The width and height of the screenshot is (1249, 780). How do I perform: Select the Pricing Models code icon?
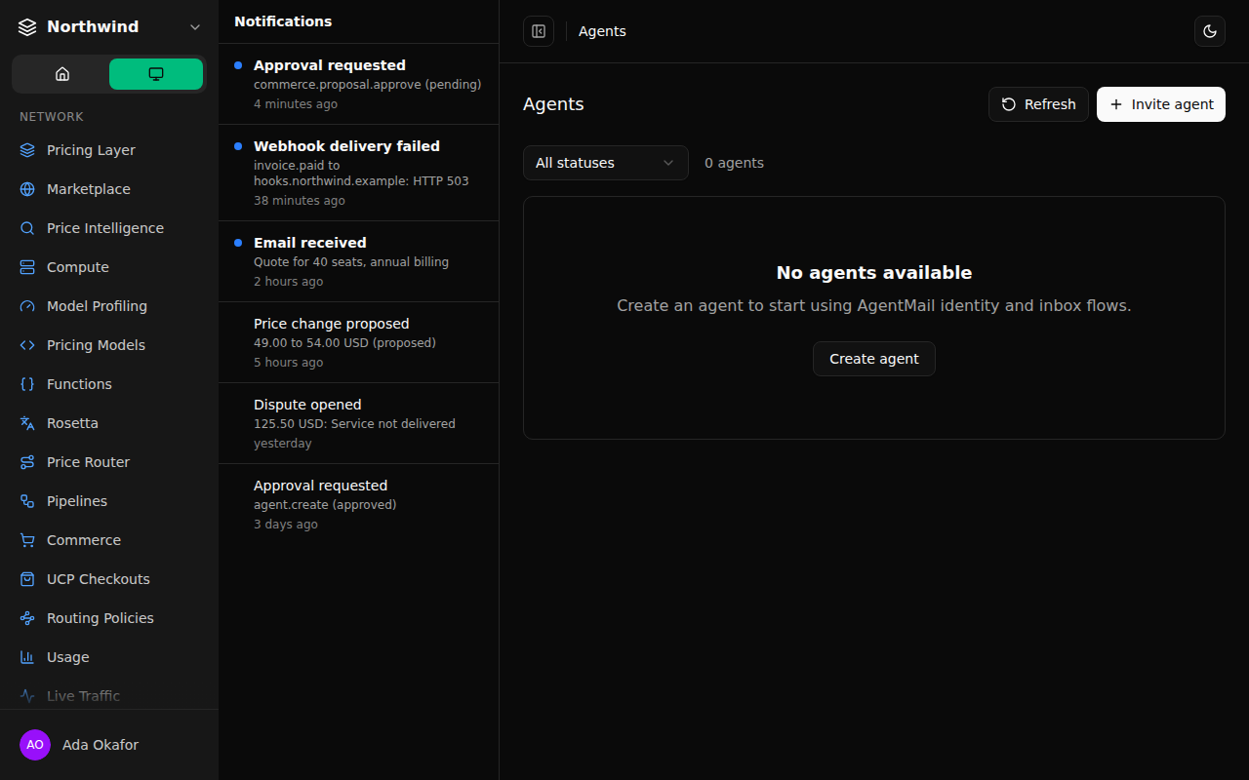27,345
